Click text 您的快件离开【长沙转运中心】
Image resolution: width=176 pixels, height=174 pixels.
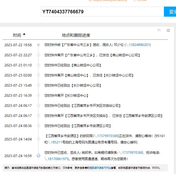pos(66,95)
